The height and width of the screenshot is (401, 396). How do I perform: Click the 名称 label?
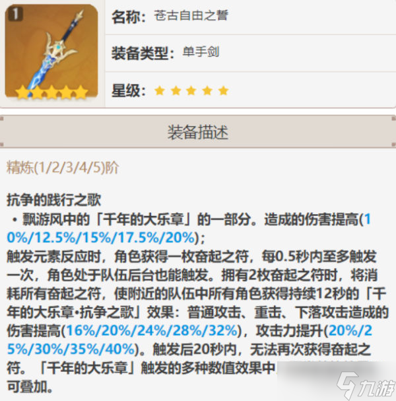tap(129, 17)
